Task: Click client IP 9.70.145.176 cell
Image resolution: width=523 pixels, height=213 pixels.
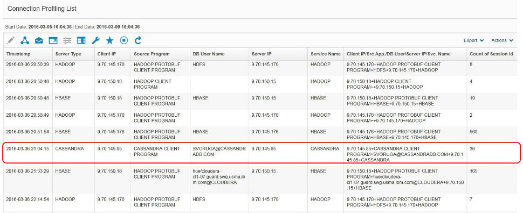Action: click(x=111, y=132)
